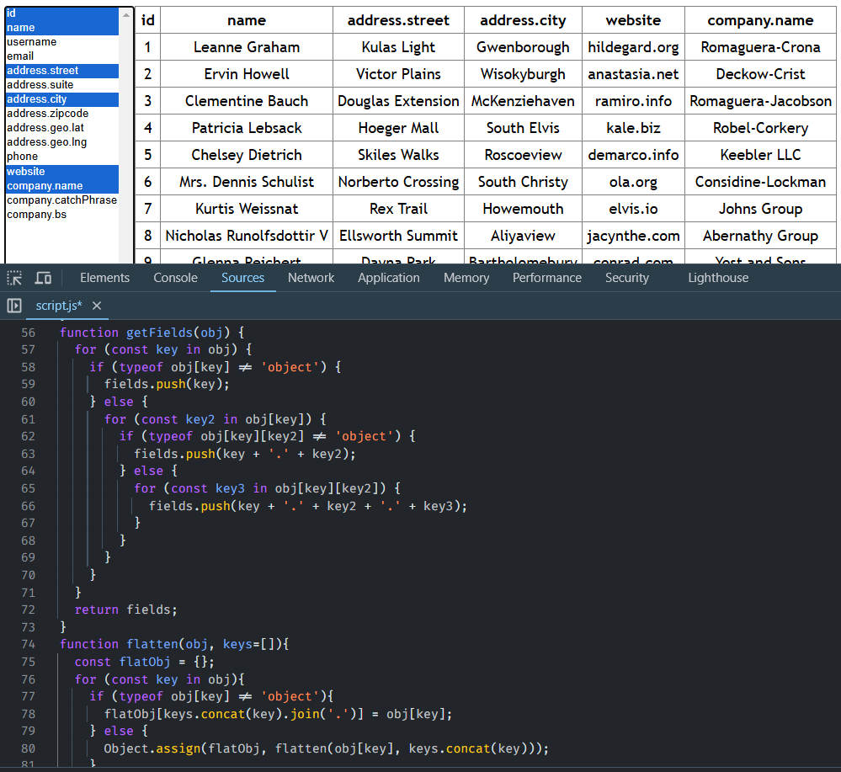Click the 'id' table column header
Screen dimensions: 841x772
click(147, 20)
